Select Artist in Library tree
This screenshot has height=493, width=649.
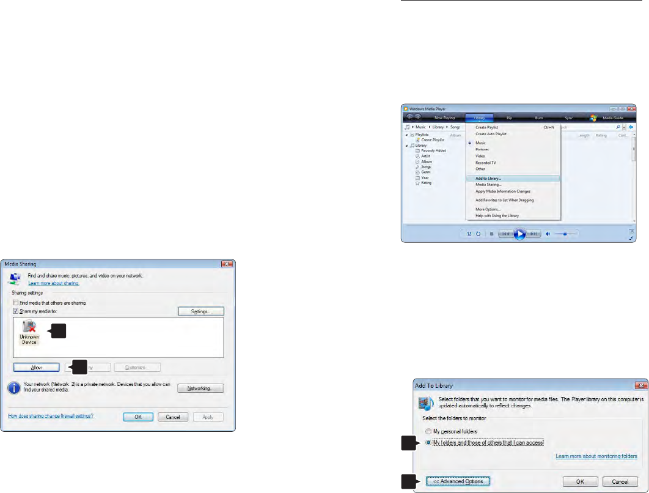(425, 156)
